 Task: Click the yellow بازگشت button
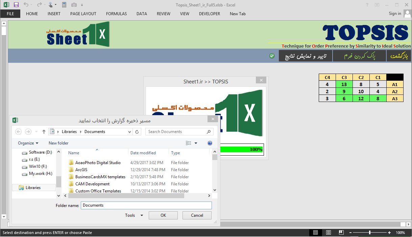[x=399, y=56]
